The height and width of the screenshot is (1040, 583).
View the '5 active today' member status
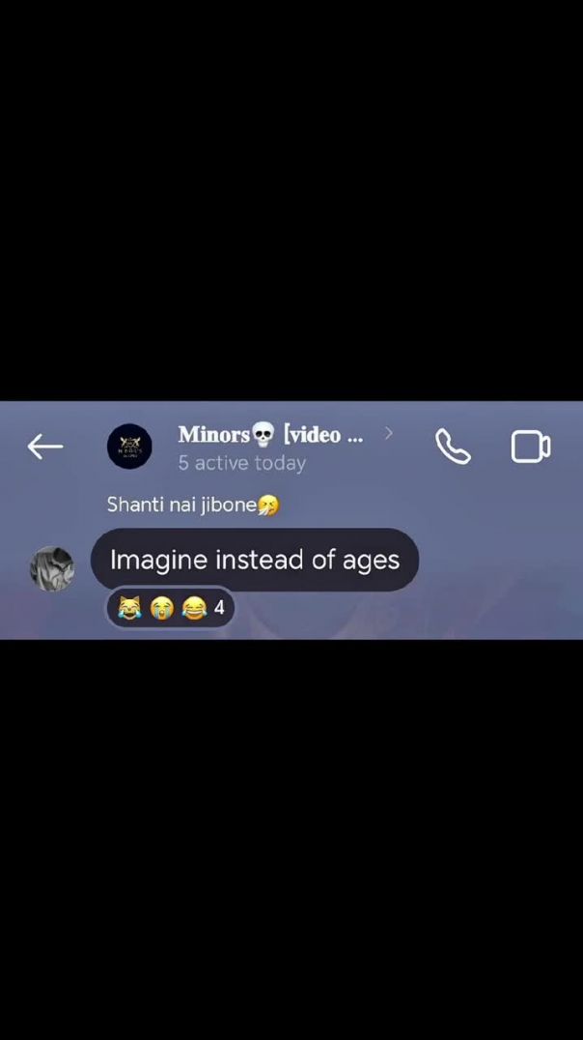[242, 463]
